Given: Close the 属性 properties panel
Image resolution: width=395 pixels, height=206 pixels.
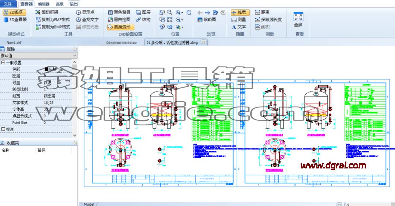Looking at the screenshot, I should coord(75,49).
